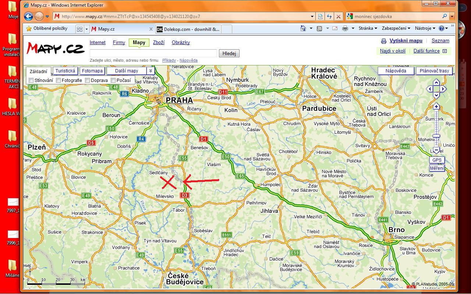Viewport: 471px width, 294px height.
Task: Click the D3 road badge near Tábor
Action: (x=185, y=195)
